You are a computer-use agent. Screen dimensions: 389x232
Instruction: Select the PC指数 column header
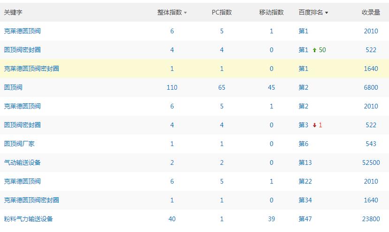(221, 13)
